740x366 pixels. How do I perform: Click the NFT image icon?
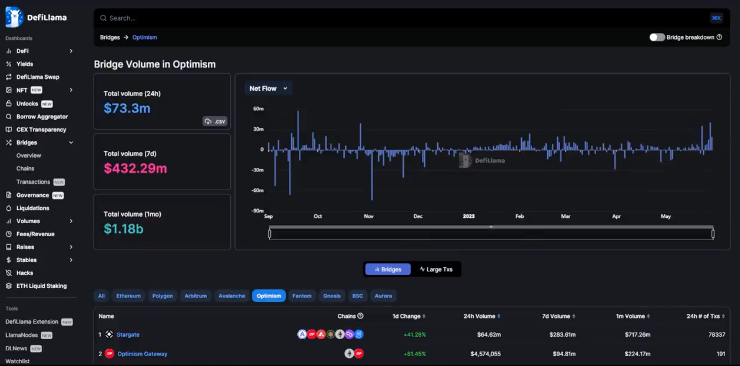(x=9, y=90)
